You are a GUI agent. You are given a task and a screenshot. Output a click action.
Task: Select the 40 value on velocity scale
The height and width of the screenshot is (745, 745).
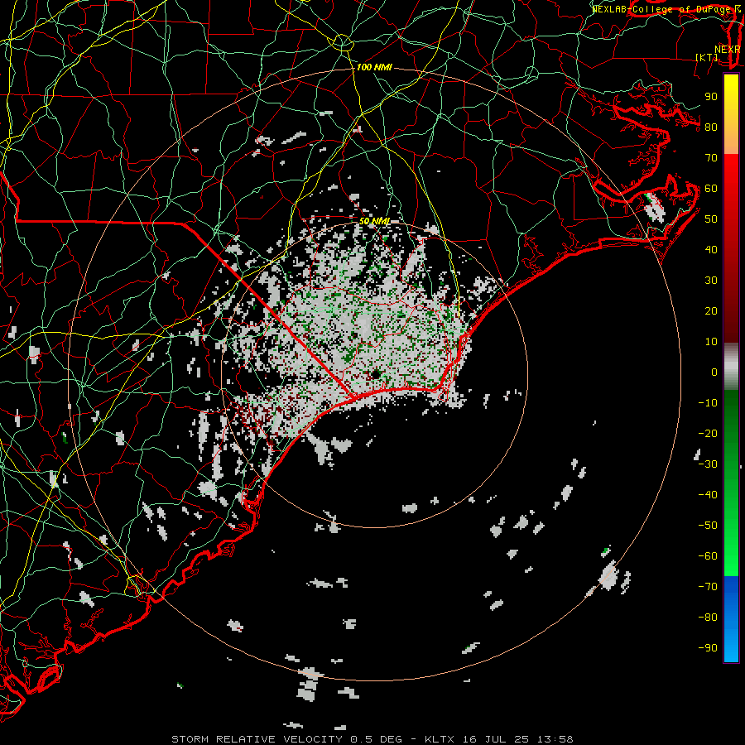click(x=711, y=249)
